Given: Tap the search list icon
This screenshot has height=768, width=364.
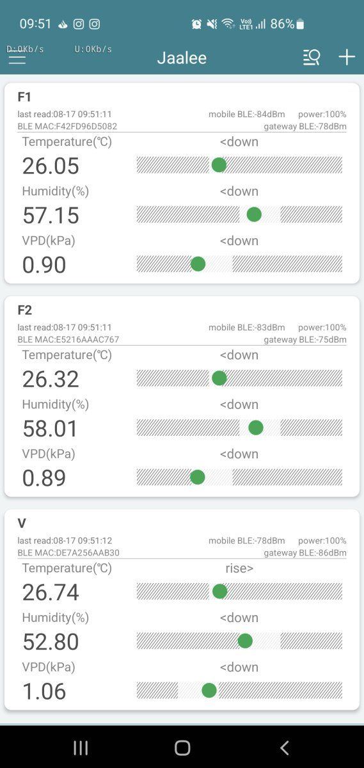Looking at the screenshot, I should pyautogui.click(x=312, y=58).
